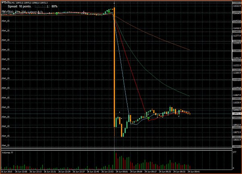Select the 26 Jun 22:05 time label
This screenshot has height=174, width=242.
21,172
